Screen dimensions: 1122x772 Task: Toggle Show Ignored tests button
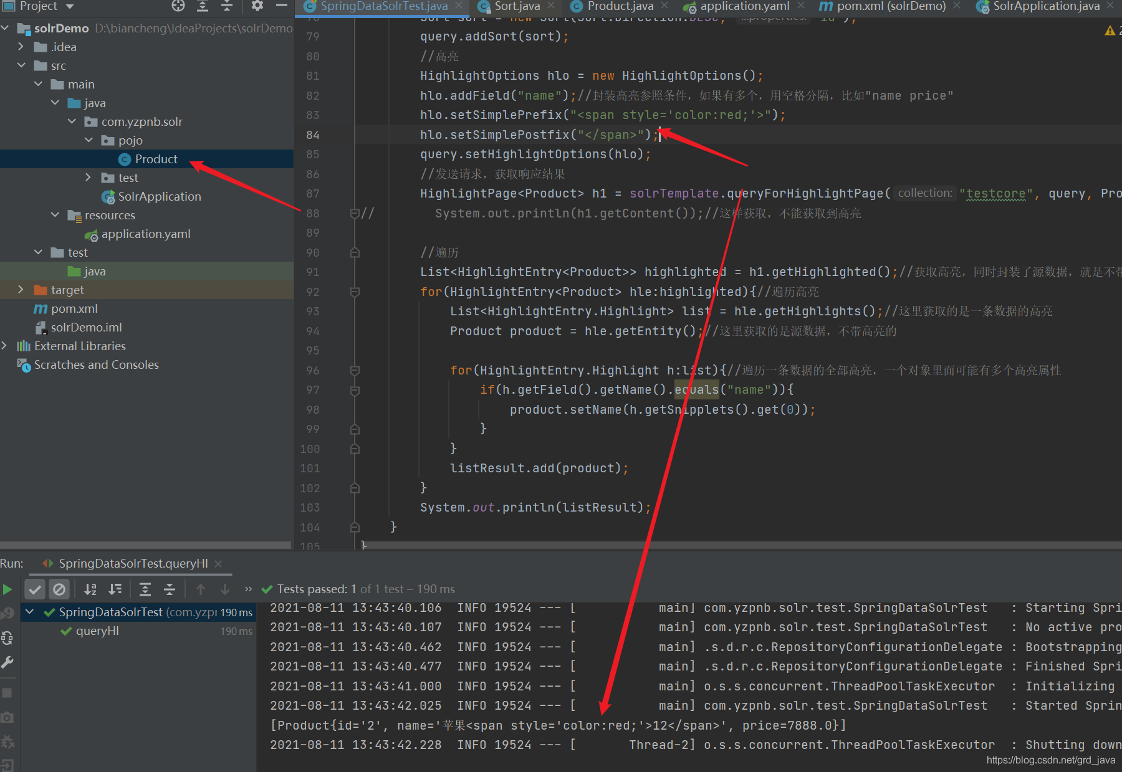tap(59, 589)
